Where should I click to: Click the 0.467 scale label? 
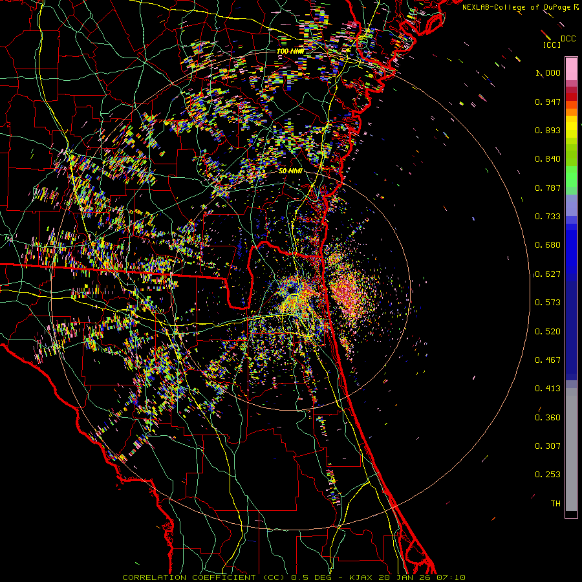click(x=548, y=360)
